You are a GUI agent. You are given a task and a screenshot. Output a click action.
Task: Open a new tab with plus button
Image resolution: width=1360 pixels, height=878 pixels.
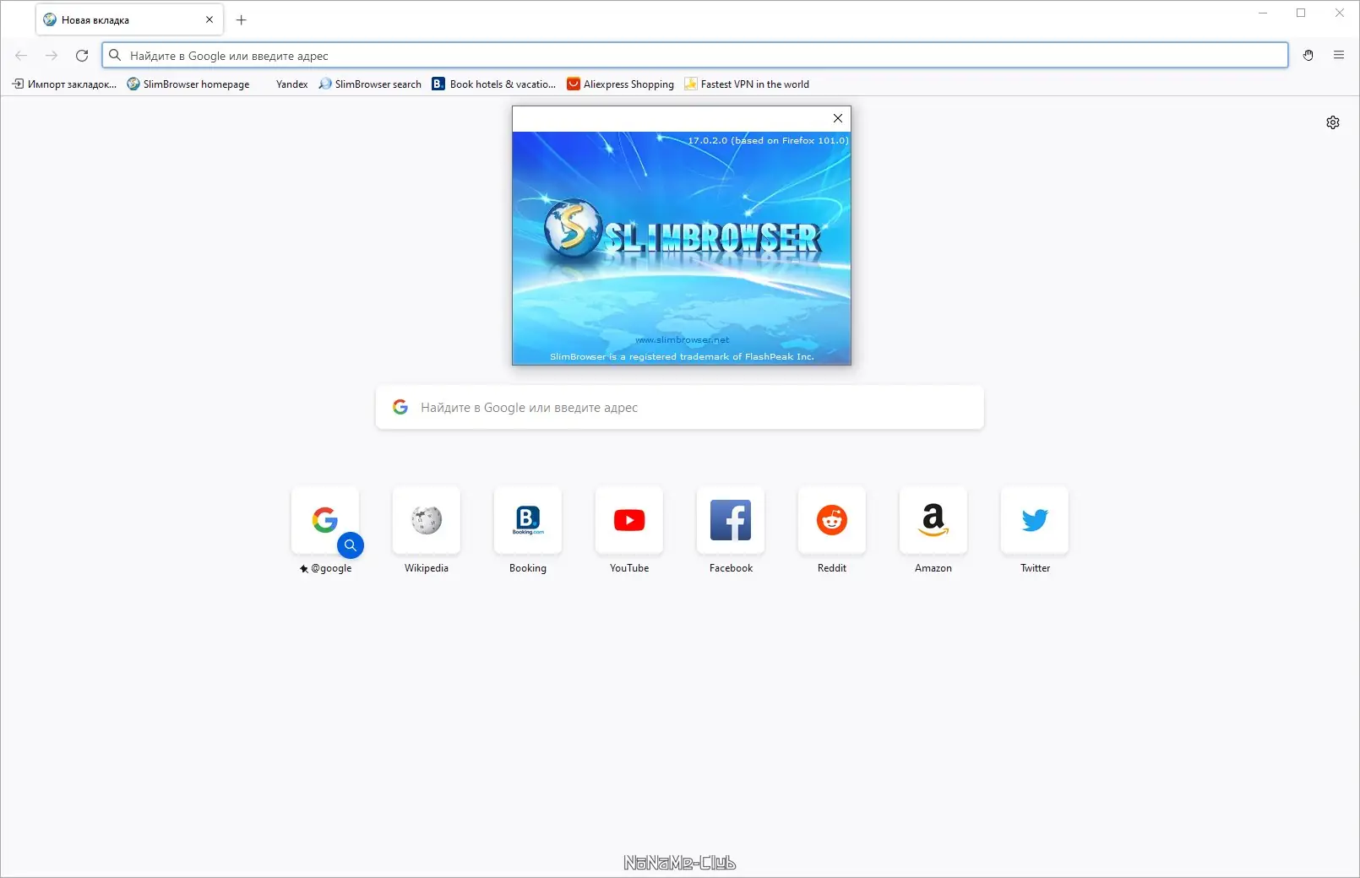click(242, 19)
